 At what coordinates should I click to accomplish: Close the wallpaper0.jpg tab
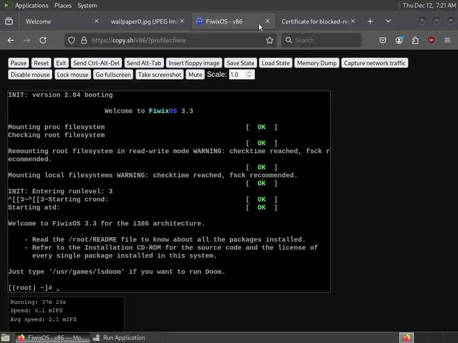point(182,21)
